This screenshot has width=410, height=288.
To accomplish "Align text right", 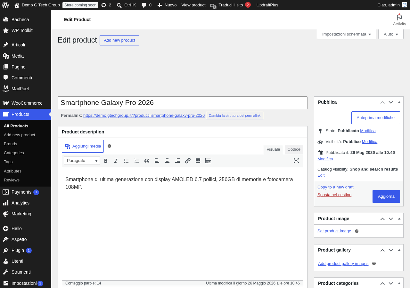I will pyautogui.click(x=177, y=161).
